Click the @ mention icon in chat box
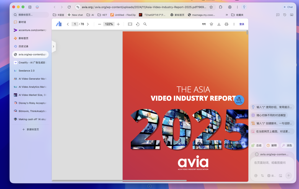 tap(256, 176)
